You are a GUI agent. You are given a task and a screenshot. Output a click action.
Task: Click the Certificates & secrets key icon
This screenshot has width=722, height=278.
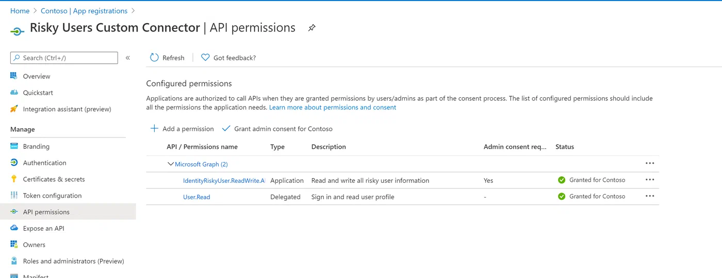point(14,179)
